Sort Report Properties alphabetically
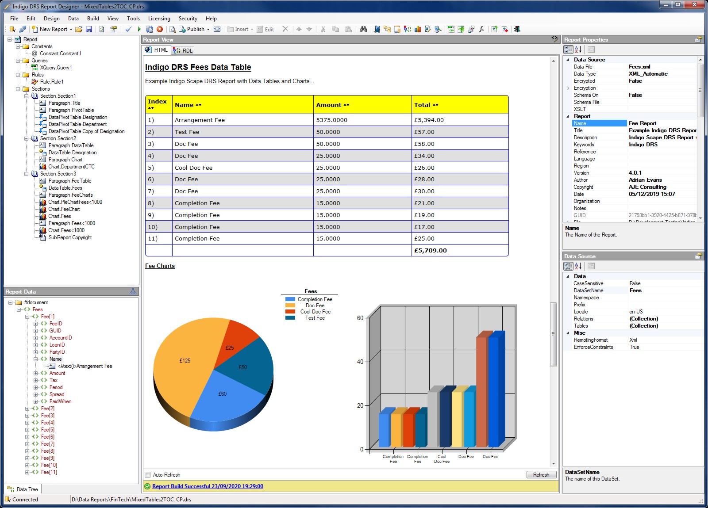The width and height of the screenshot is (708, 508). point(578,50)
